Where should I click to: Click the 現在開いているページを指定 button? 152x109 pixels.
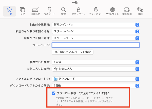coord(72,52)
